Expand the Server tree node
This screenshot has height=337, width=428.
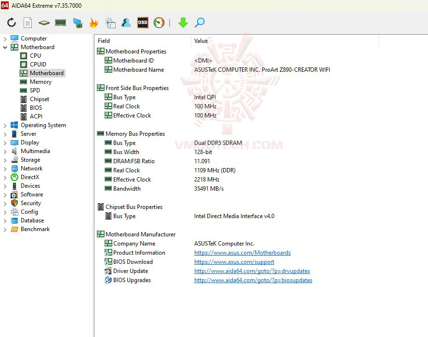(x=5, y=134)
